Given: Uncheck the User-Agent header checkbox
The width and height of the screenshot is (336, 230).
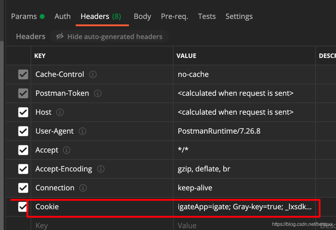Looking at the screenshot, I should [23, 131].
